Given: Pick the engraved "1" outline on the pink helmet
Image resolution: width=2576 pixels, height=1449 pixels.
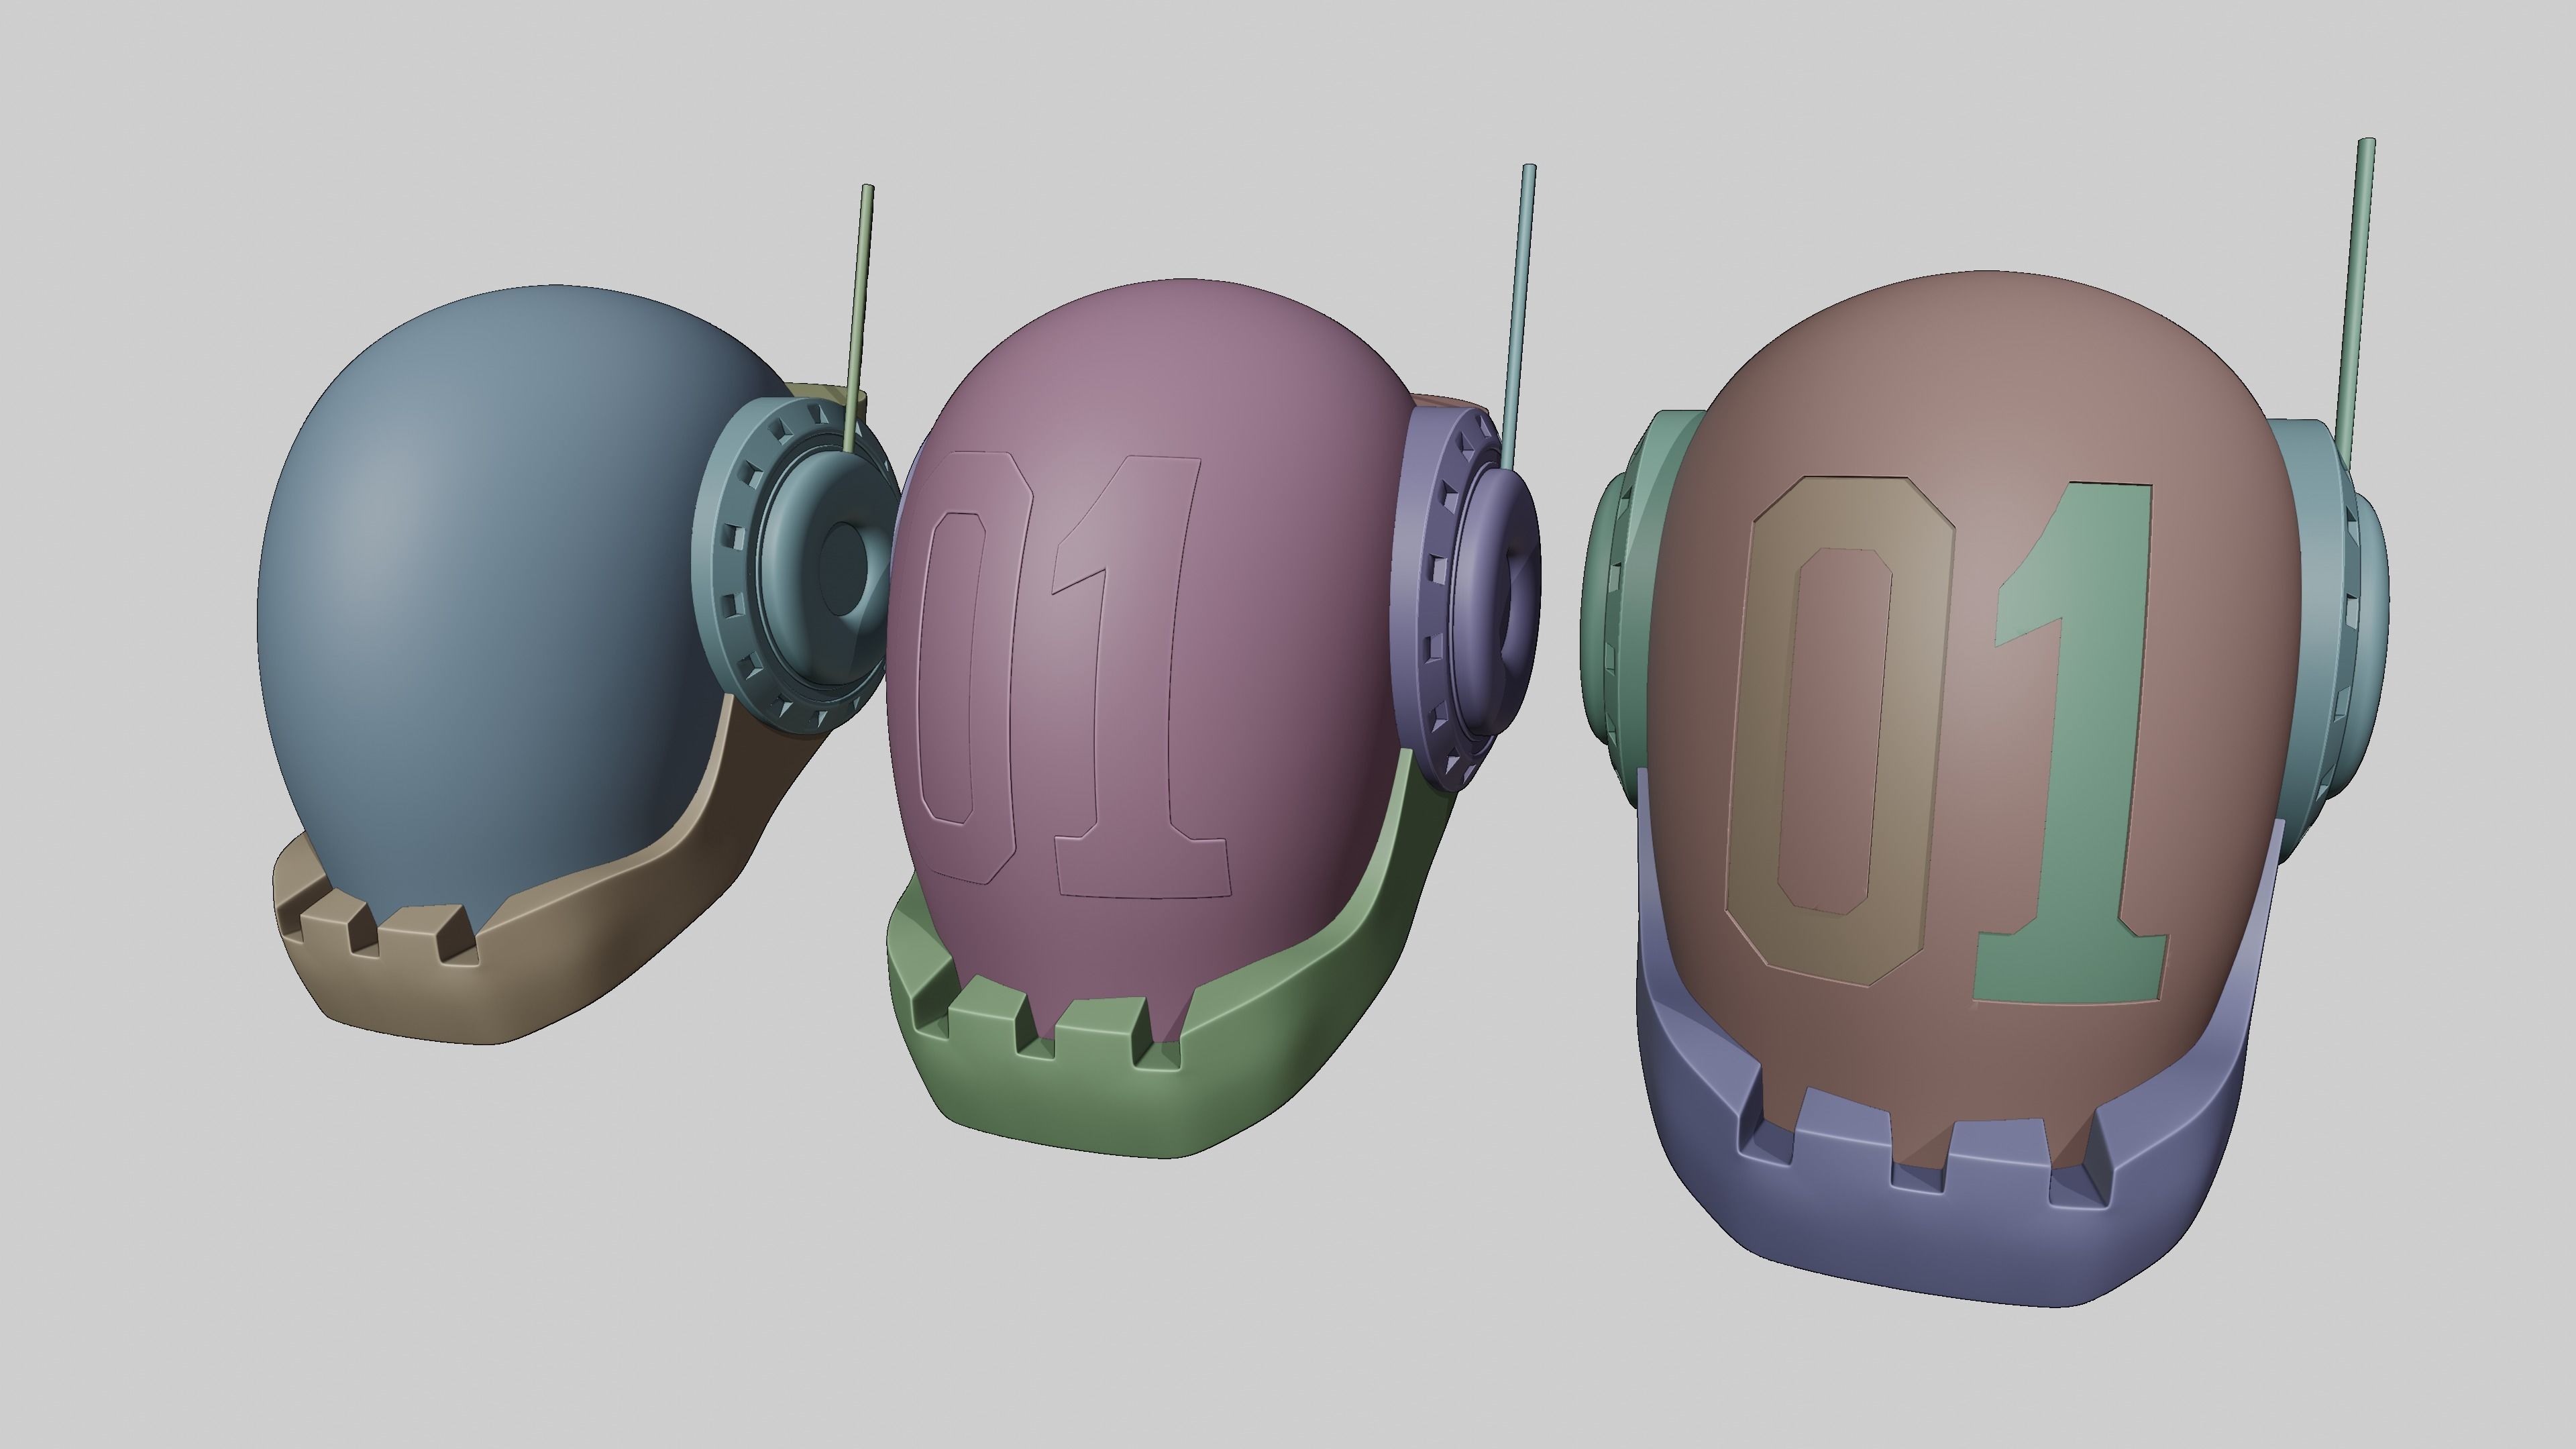Looking at the screenshot, I should coord(1140,676).
